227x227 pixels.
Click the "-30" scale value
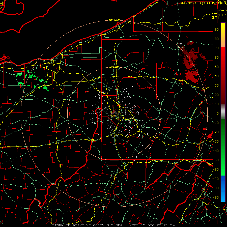[x=216, y=141]
